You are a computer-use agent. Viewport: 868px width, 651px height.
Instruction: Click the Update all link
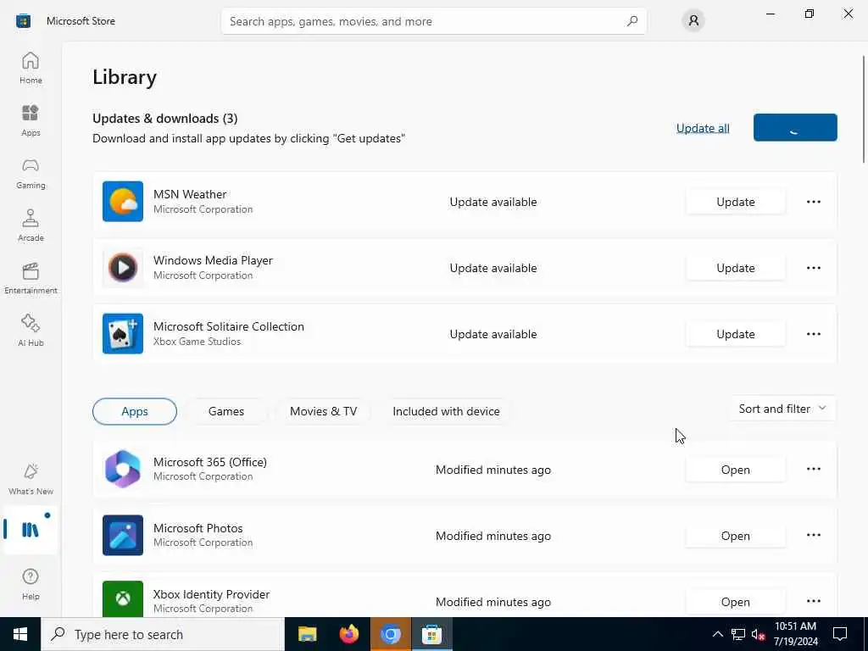point(703,128)
